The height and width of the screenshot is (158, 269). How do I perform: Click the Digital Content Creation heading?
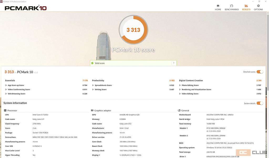[x=191, y=80]
